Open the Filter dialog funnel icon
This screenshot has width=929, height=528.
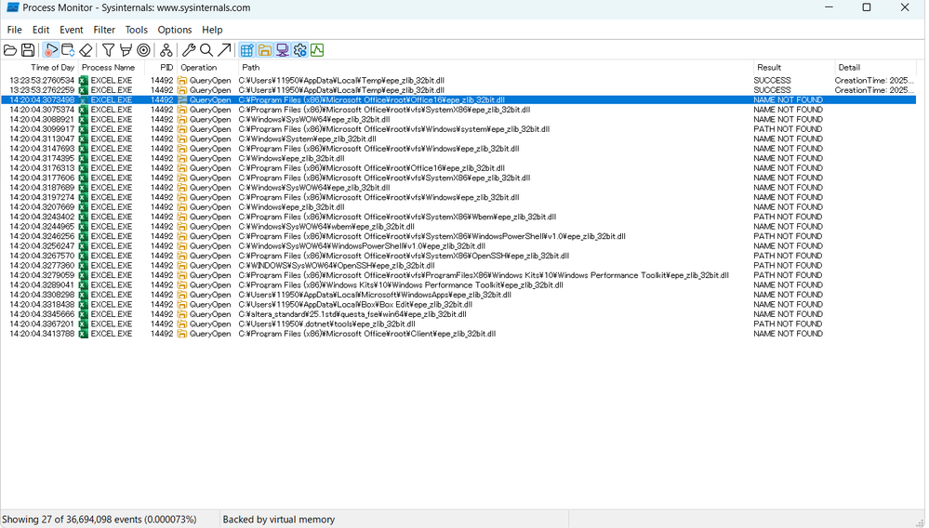tap(108, 50)
